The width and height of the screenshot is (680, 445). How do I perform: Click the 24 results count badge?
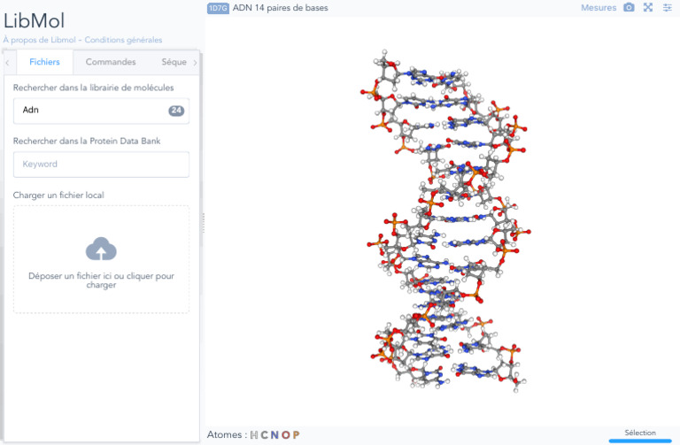point(176,111)
